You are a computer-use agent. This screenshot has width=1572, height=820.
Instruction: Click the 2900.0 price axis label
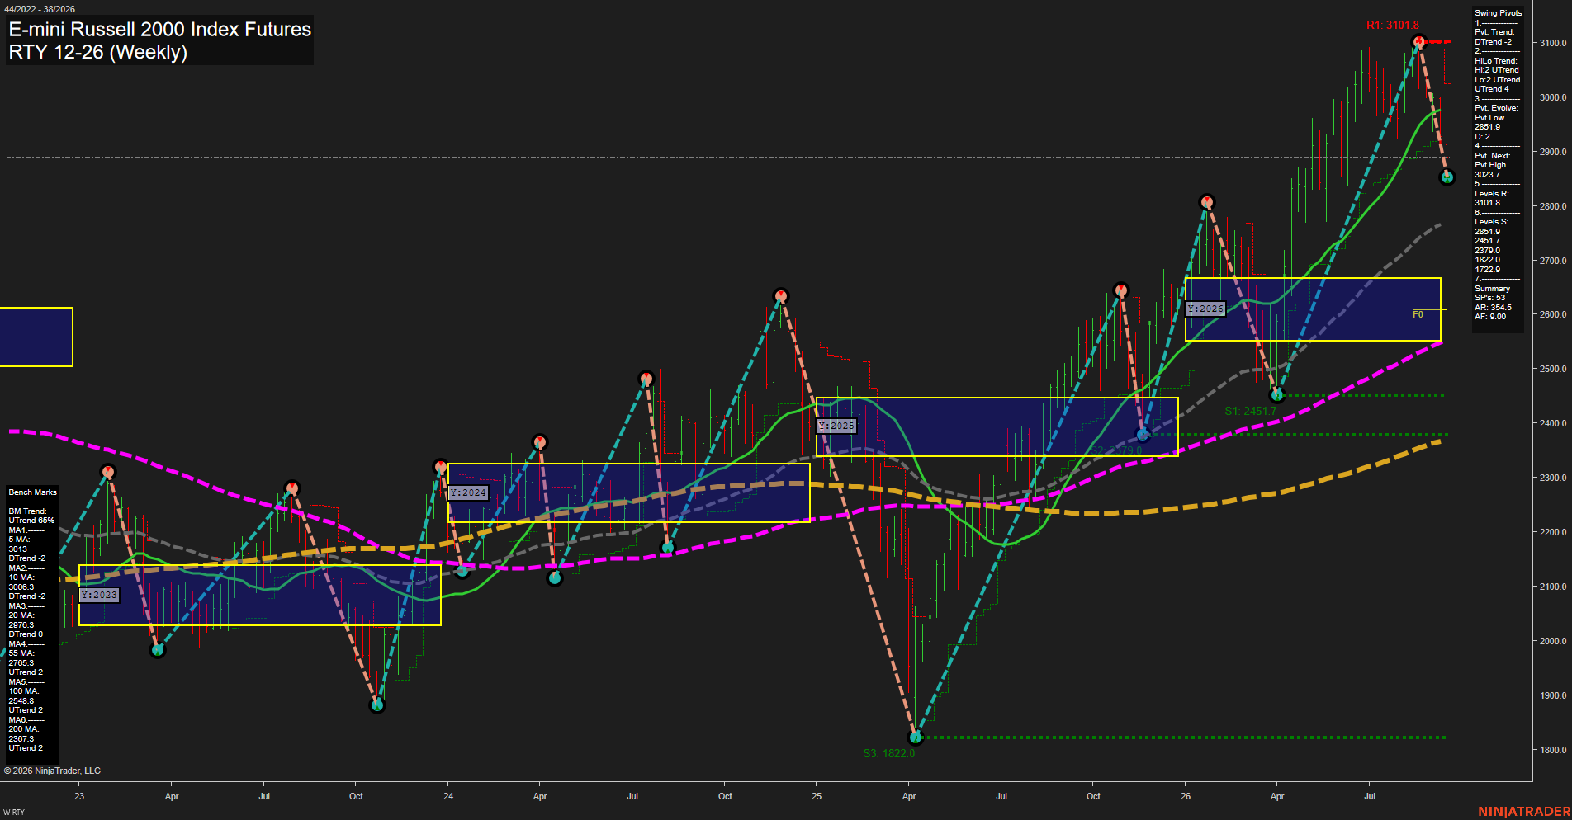pos(1553,152)
